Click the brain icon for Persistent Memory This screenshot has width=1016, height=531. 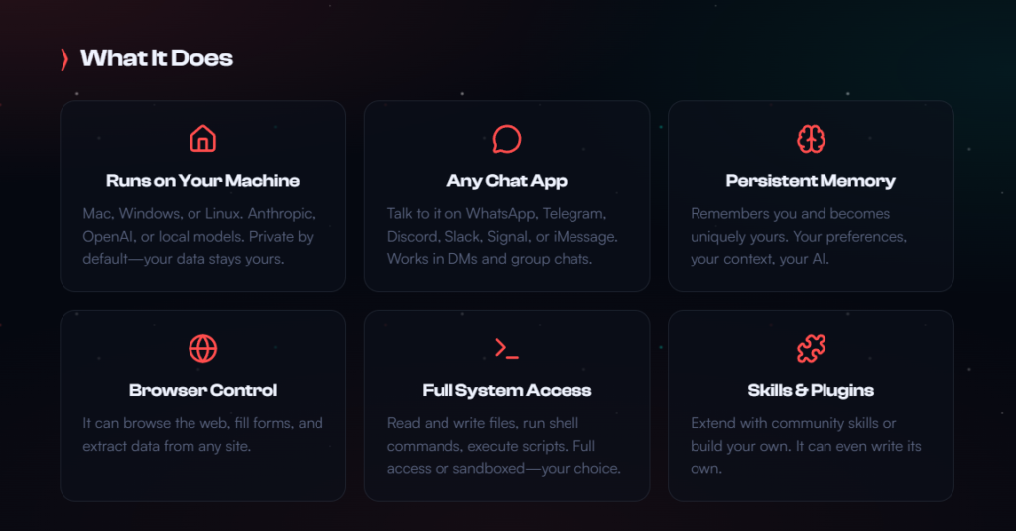pos(811,139)
